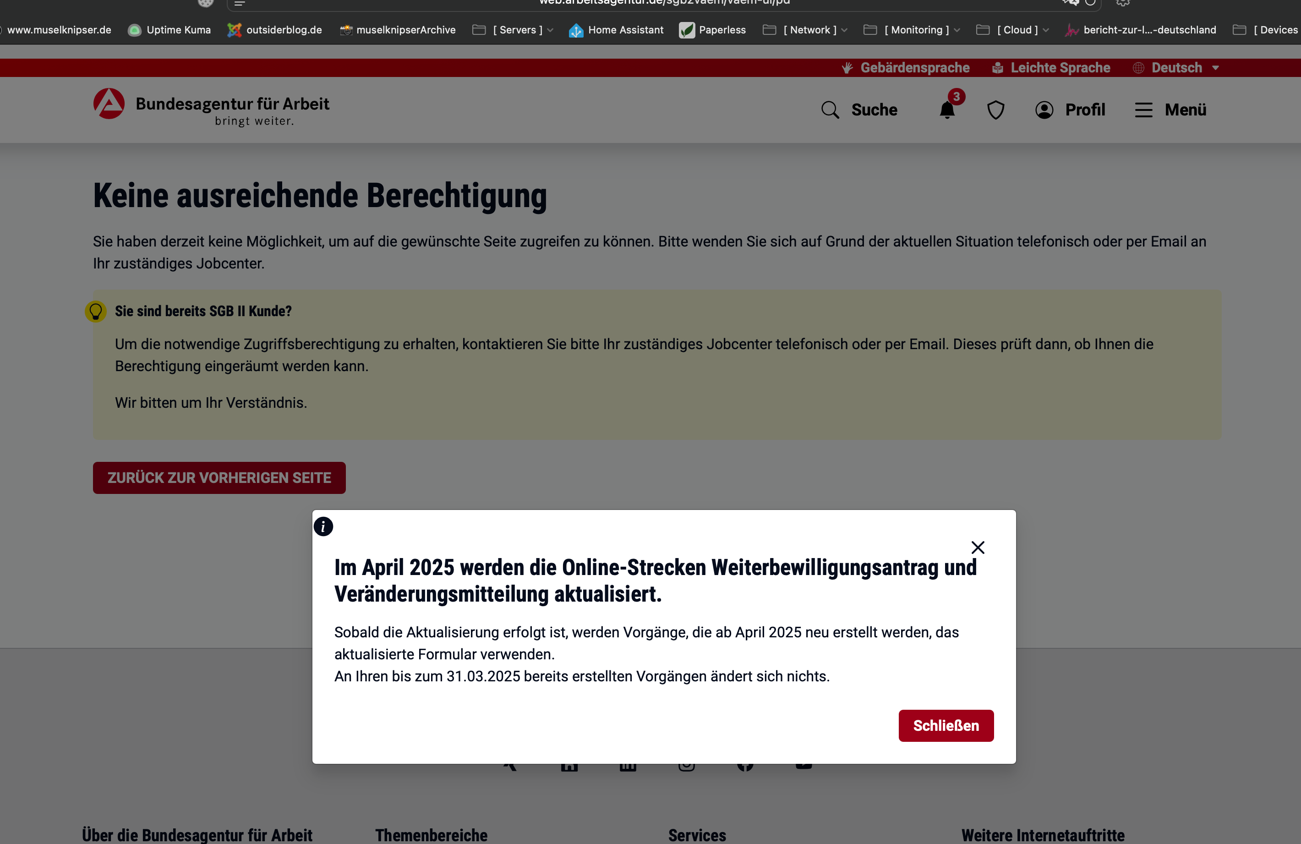Click the profile avatar icon
This screenshot has height=844, width=1301.
pyautogui.click(x=1044, y=110)
